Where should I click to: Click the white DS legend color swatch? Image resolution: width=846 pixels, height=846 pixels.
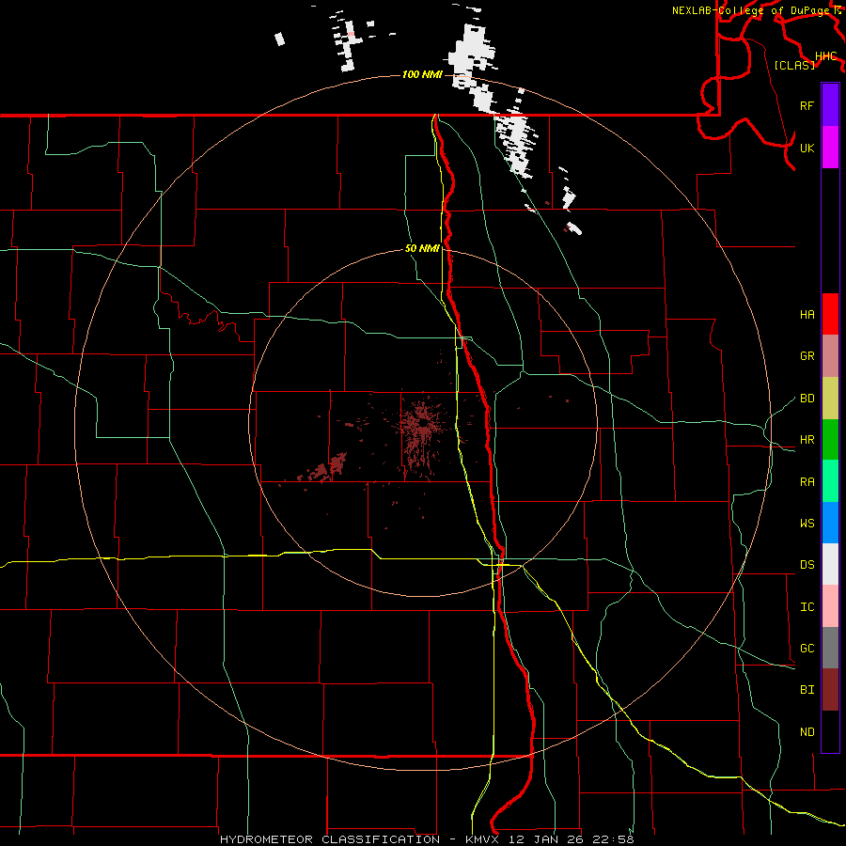coord(830,564)
